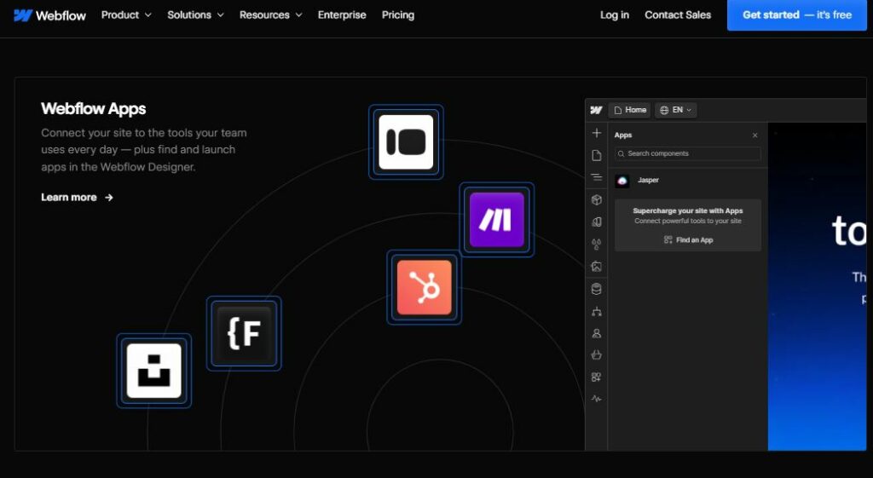The image size is (873, 478).
Task: Select the {F Finsweet app icon
Action: click(244, 333)
